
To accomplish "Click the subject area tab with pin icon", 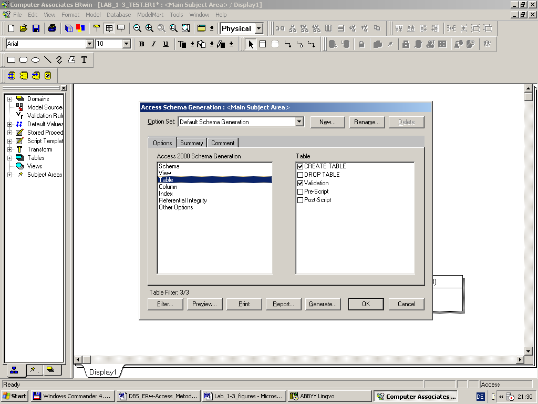I will [33, 370].
